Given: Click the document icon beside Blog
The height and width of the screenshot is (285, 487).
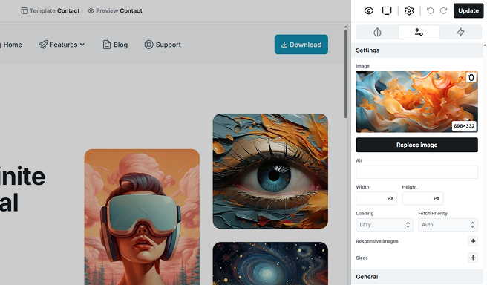Looking at the screenshot, I should [107, 45].
